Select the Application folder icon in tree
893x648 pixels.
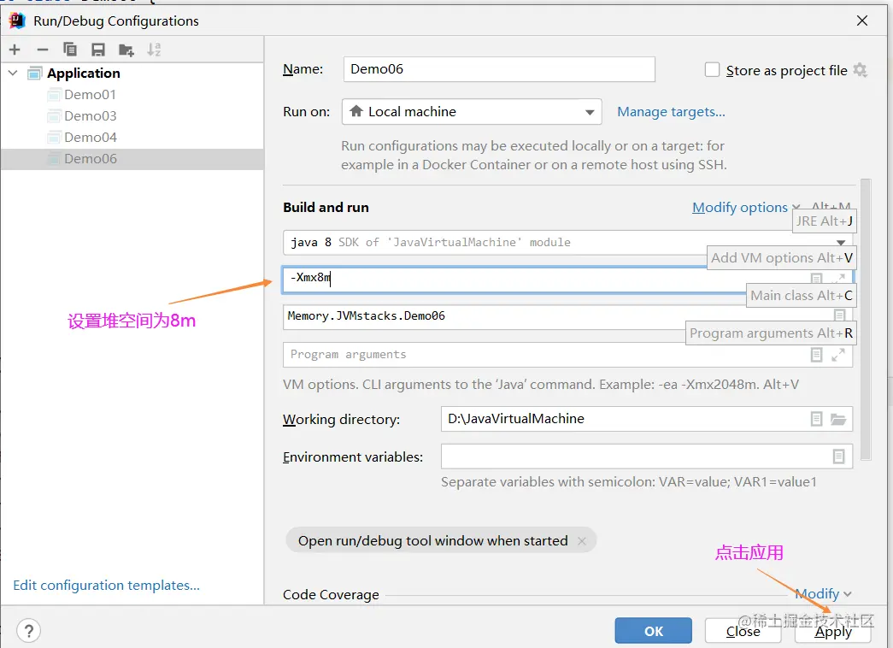click(x=35, y=73)
